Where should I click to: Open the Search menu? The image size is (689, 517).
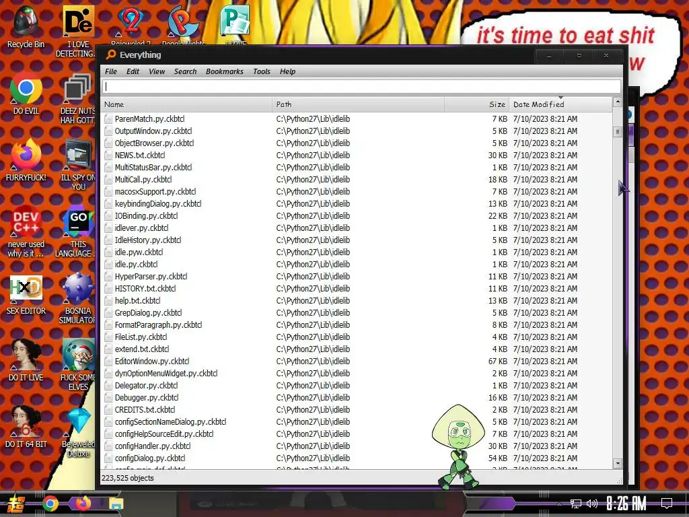185,71
